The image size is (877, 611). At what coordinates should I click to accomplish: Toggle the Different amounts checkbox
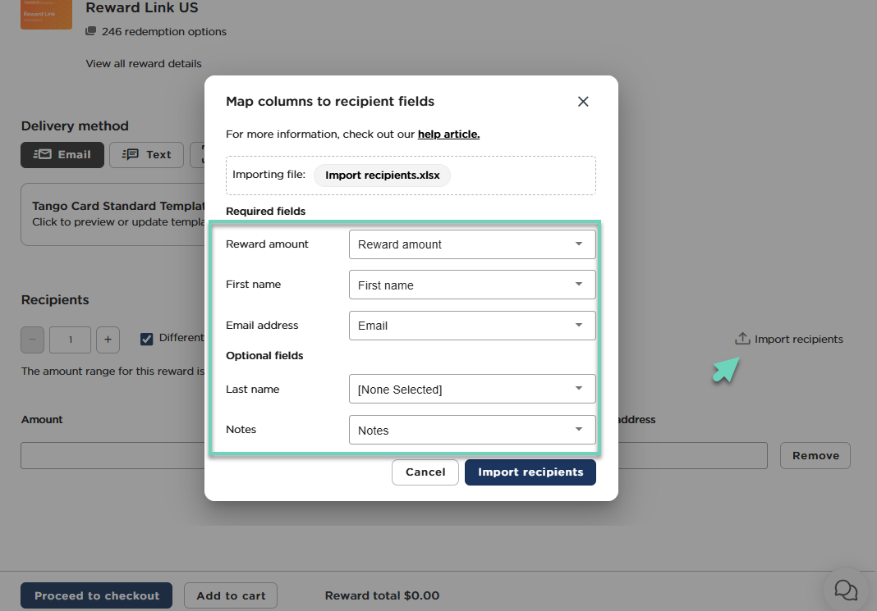(147, 339)
